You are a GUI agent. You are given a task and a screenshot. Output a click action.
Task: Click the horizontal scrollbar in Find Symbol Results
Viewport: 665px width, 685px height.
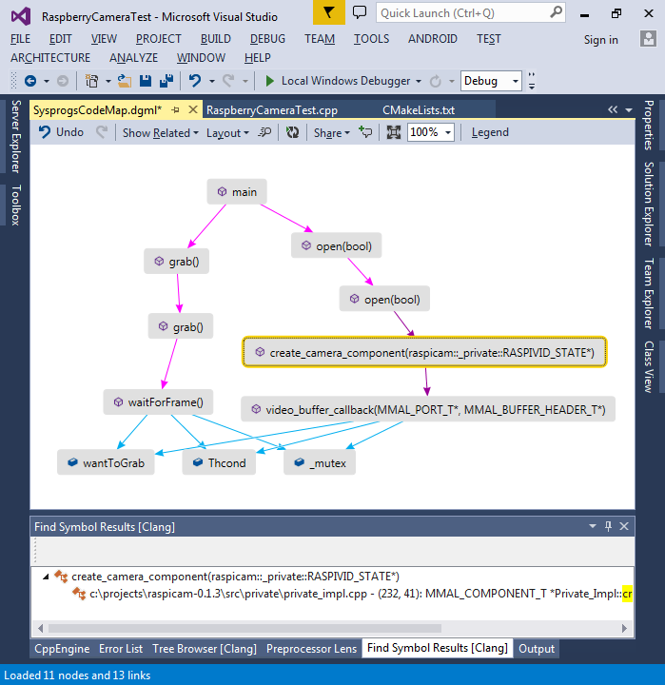tap(244, 628)
